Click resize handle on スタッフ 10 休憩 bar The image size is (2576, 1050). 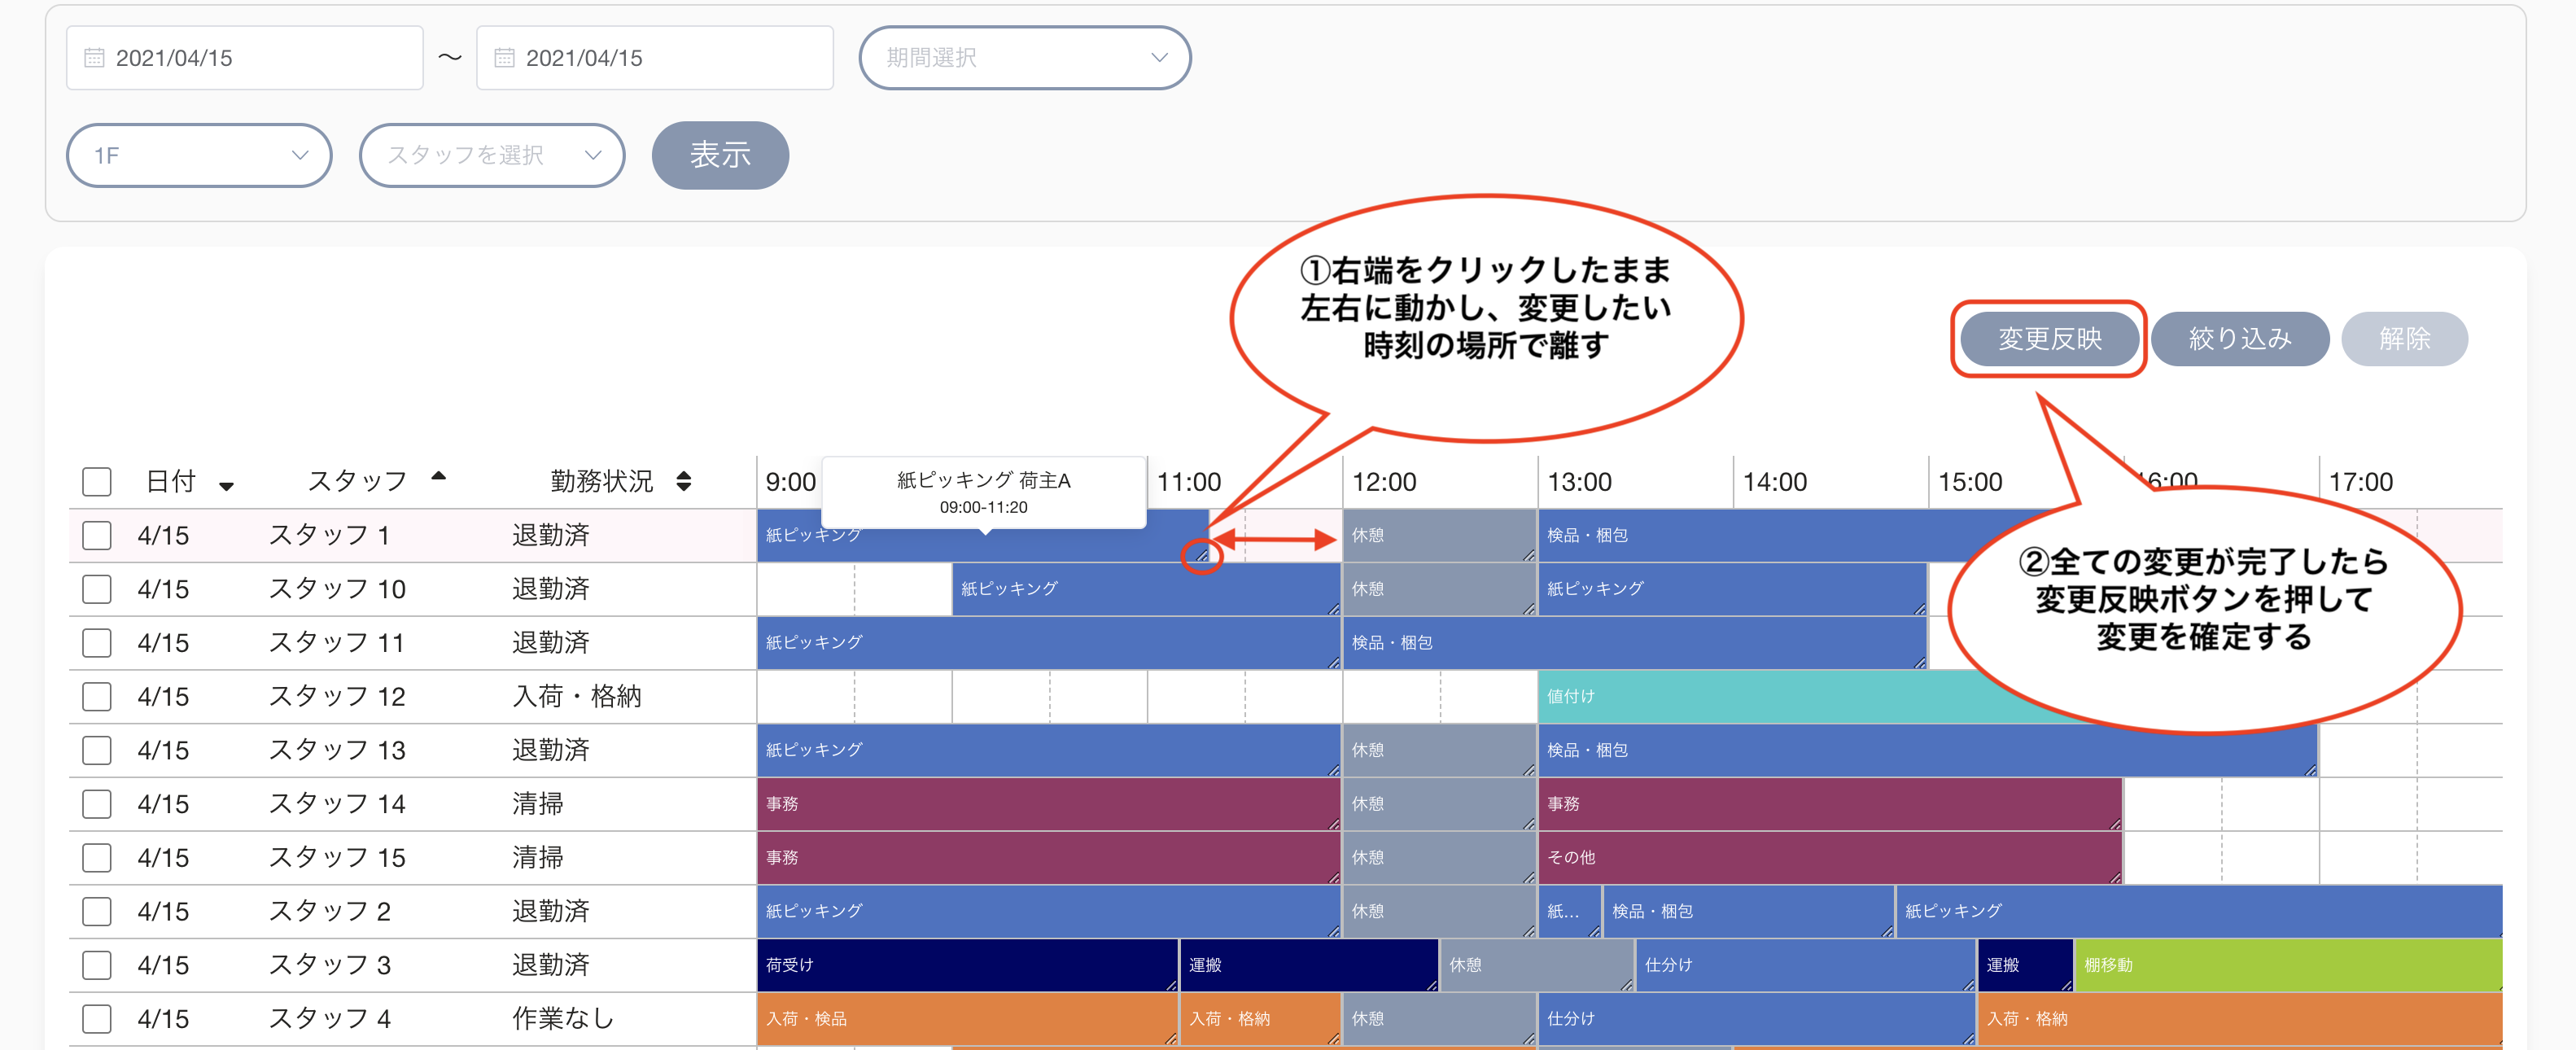1529,608
